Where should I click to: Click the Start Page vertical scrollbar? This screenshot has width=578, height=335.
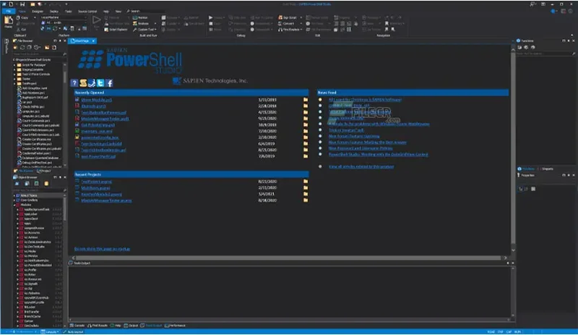[x=513, y=148]
